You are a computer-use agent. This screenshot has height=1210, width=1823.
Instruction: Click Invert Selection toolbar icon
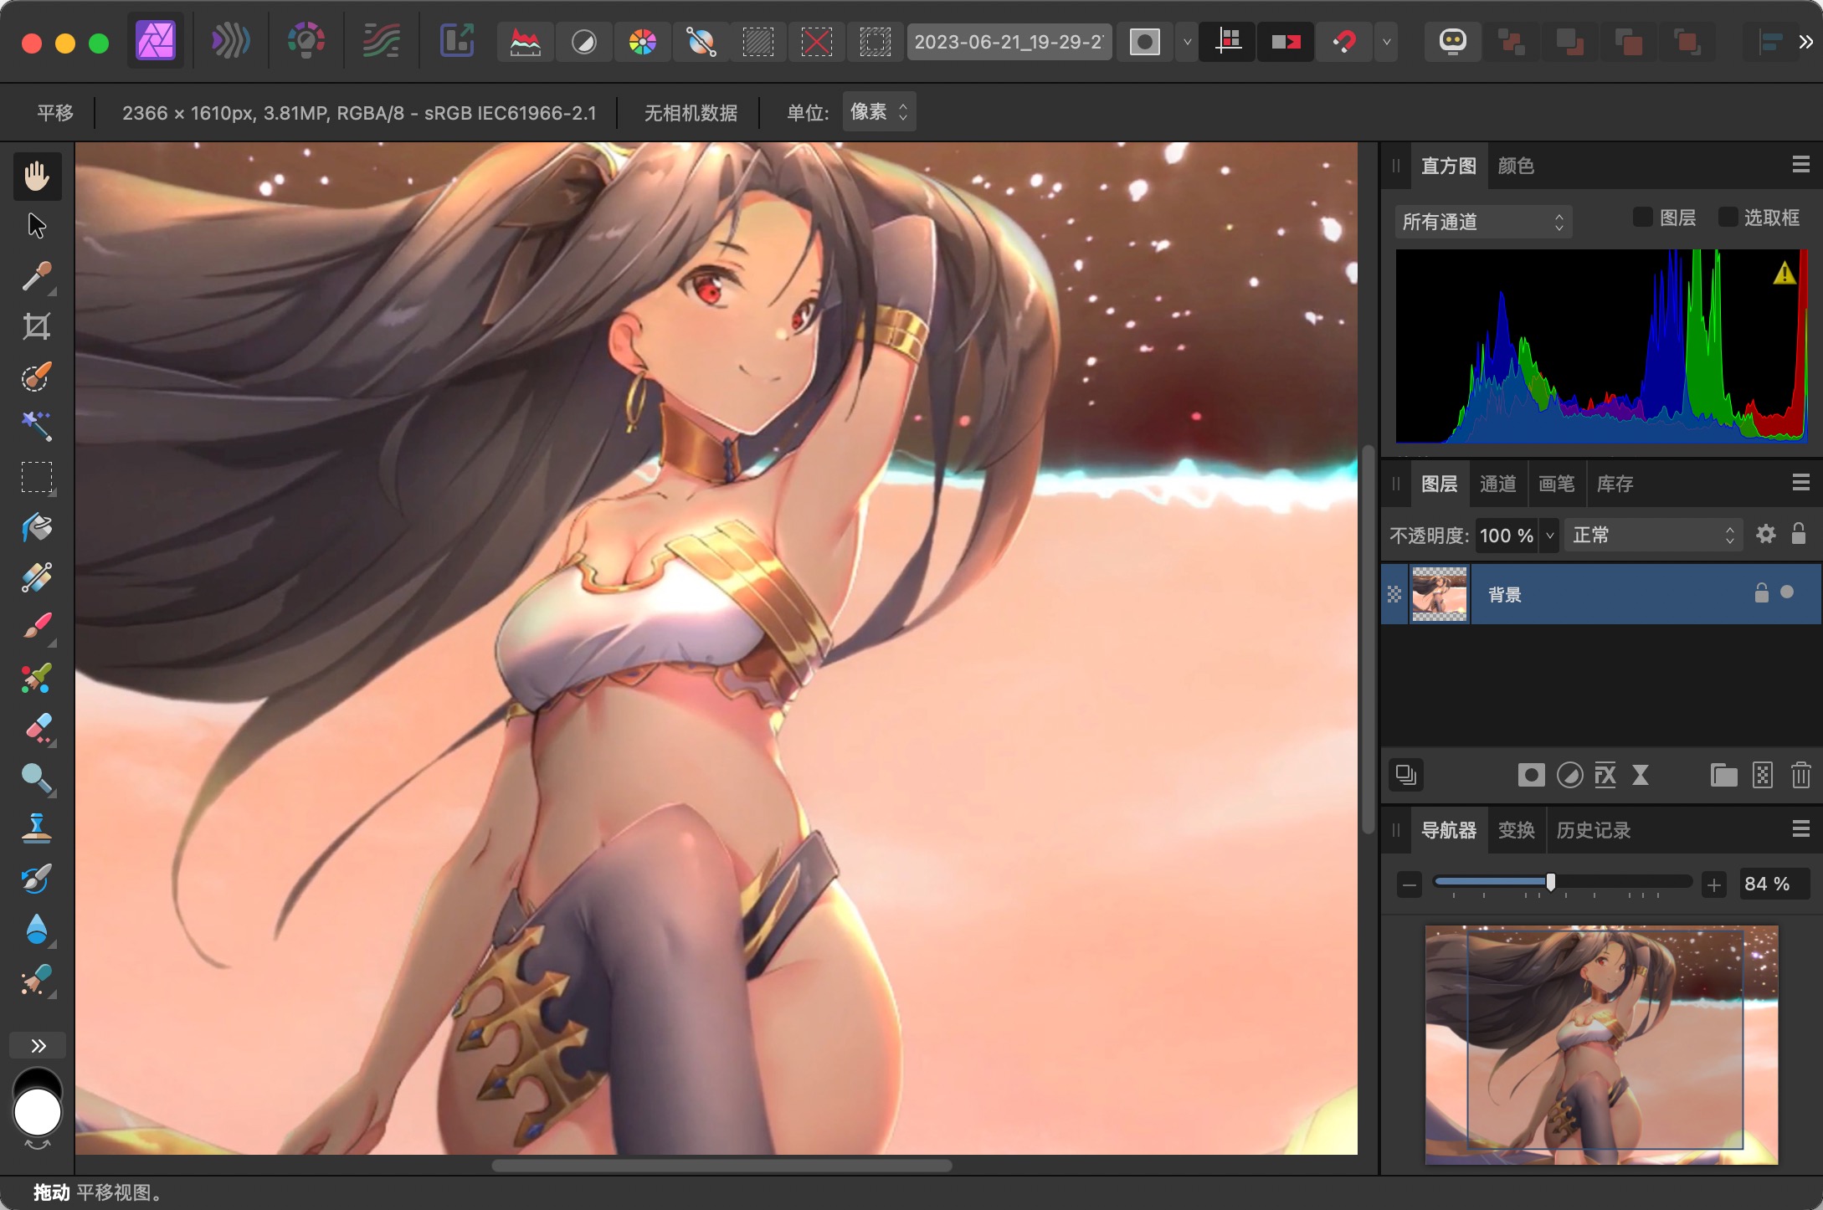point(876,42)
